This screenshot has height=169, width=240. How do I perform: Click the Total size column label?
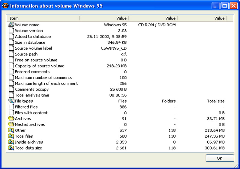coord(216,101)
